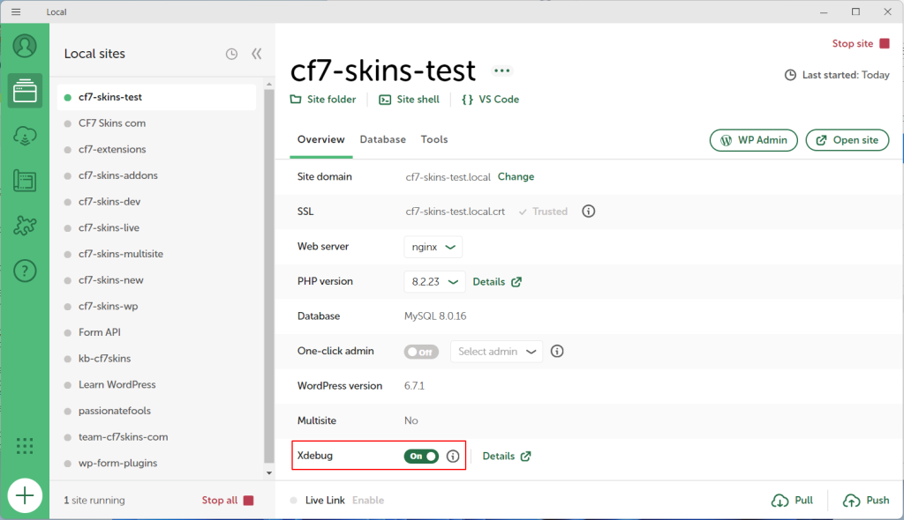Viewport: 904px width, 520px height.
Task: Enable the One-click admin toggle
Action: pyautogui.click(x=421, y=352)
